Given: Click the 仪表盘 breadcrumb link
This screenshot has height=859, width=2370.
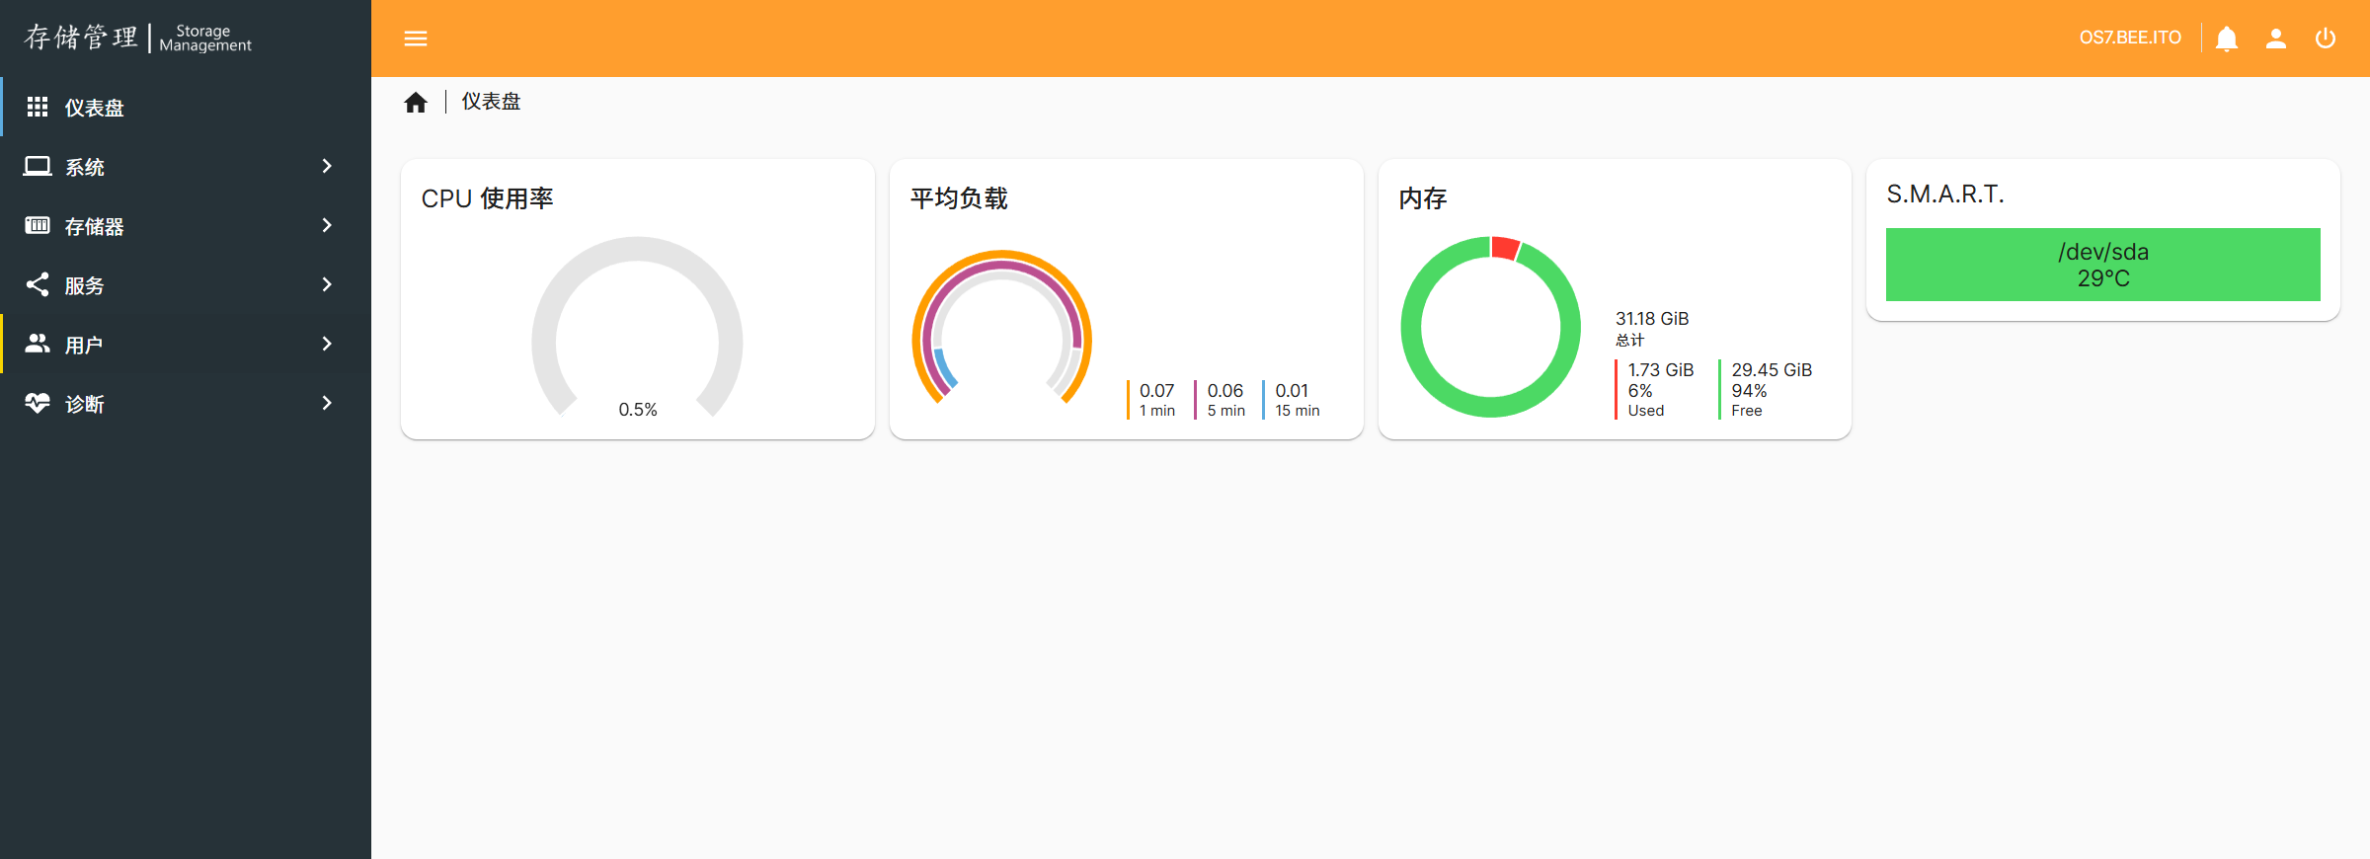Looking at the screenshot, I should (491, 102).
